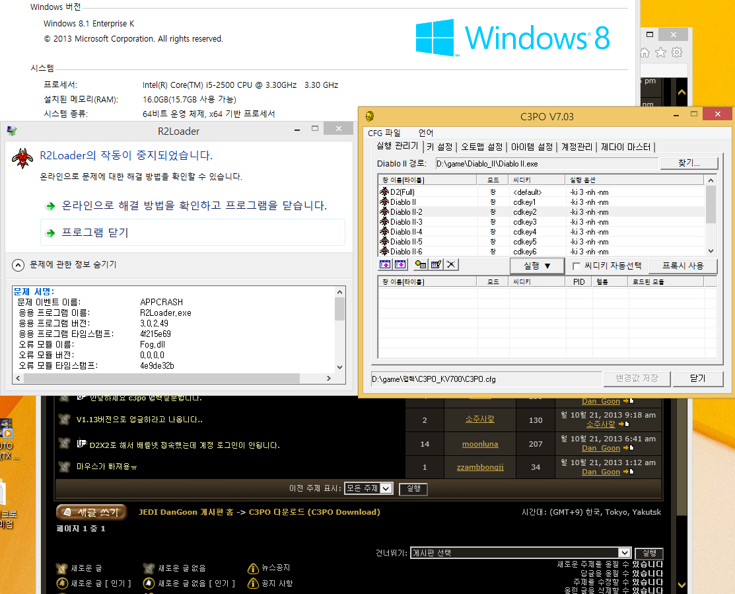Click topic icon beside 마우스가 빠져용 thread
Screen dimensions: 735x594
(x=65, y=466)
